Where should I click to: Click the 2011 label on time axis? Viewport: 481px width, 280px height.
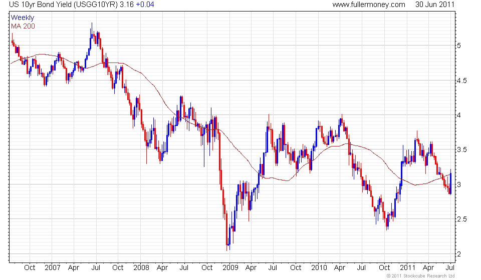407,268
